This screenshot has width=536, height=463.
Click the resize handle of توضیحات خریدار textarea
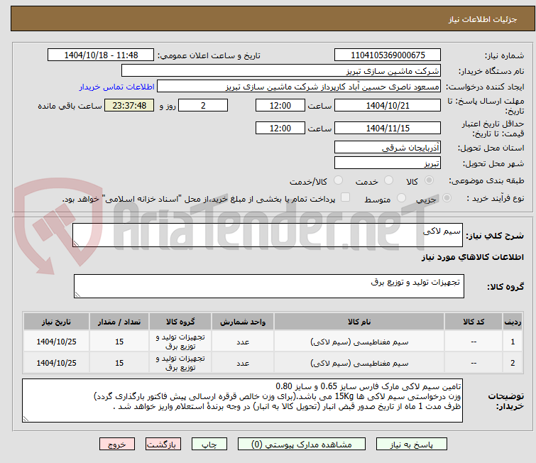pyautogui.click(x=26, y=418)
